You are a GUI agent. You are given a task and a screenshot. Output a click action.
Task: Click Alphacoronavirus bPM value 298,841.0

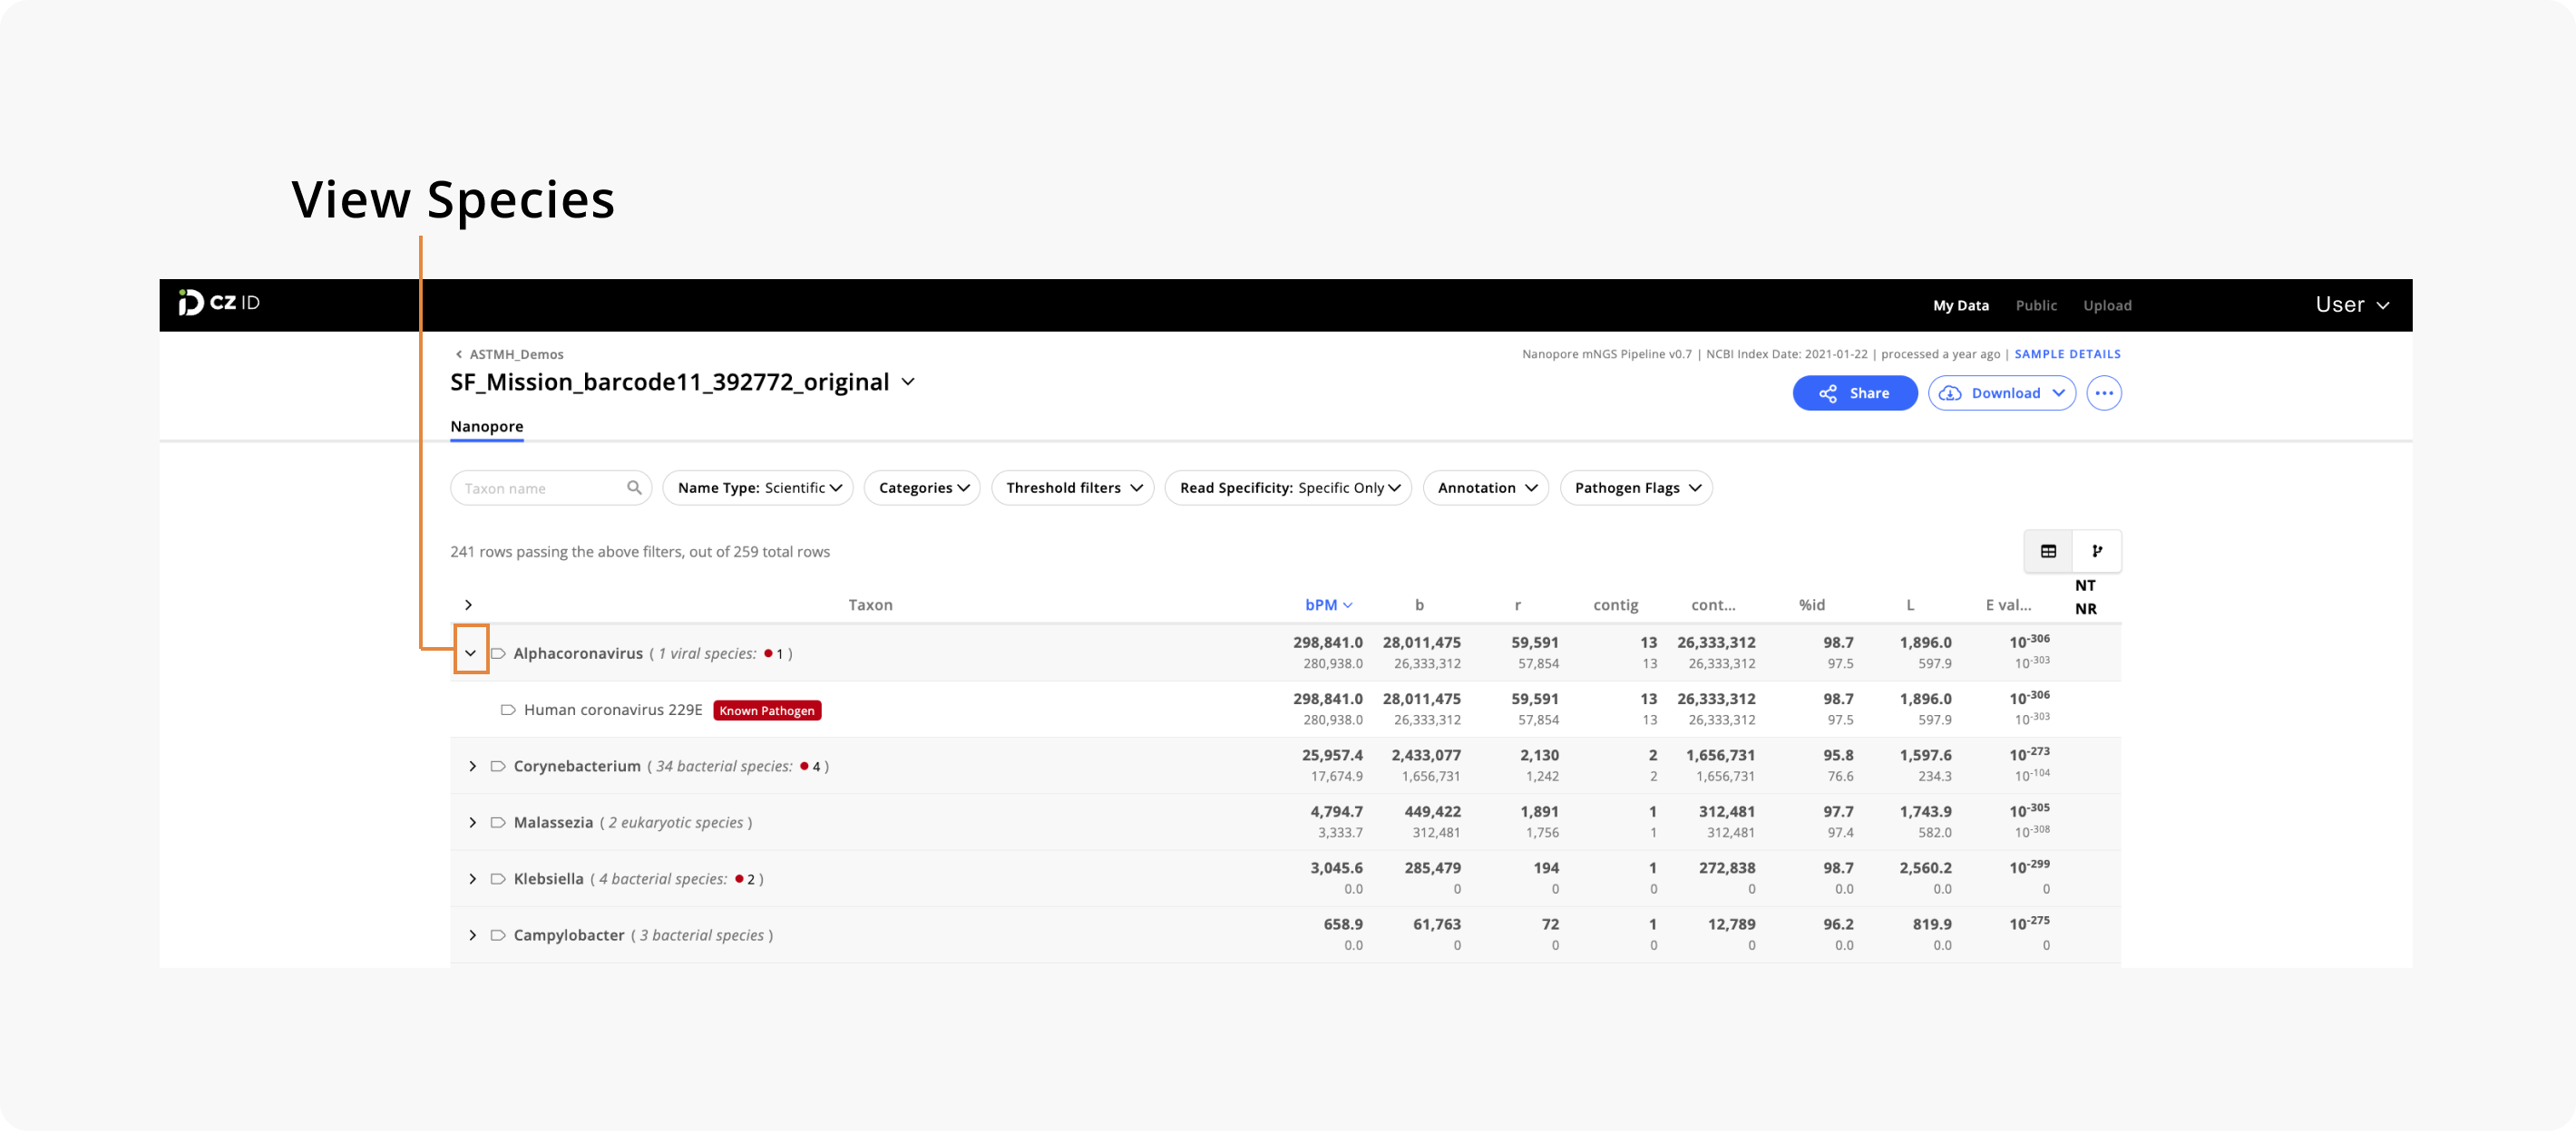(x=1328, y=643)
